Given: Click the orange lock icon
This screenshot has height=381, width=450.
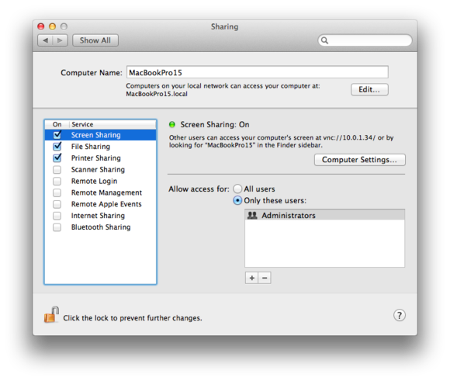Looking at the screenshot, I should pyautogui.click(x=51, y=315).
